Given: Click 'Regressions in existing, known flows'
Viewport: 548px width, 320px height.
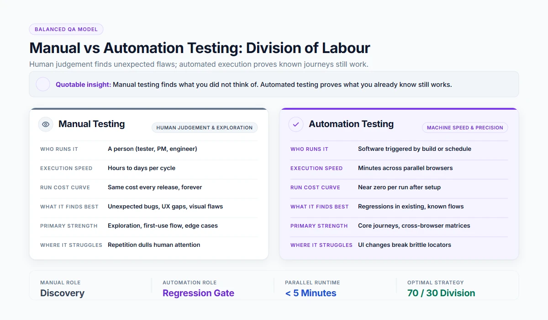Looking at the screenshot, I should click(x=411, y=207).
